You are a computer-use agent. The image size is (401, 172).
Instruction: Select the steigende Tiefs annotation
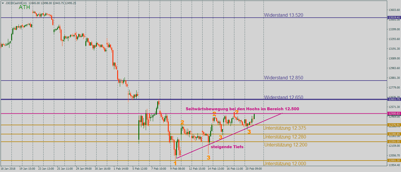pyautogui.click(x=227, y=147)
